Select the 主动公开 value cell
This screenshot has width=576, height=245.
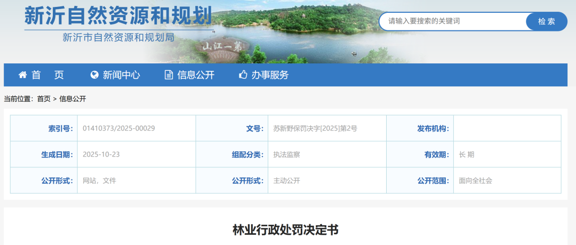[x=327, y=181]
